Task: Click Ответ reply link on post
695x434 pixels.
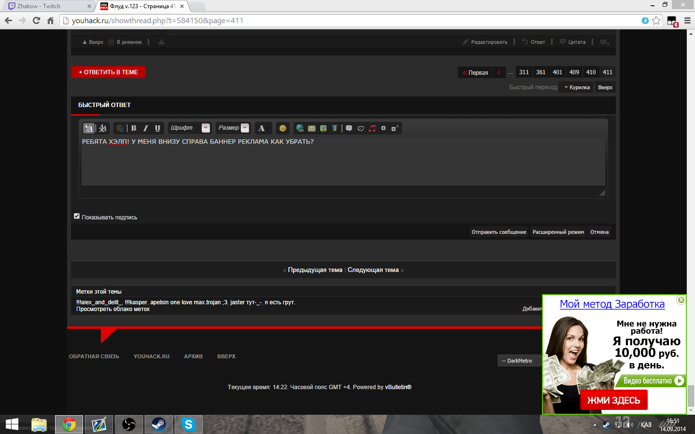Action: [x=534, y=42]
